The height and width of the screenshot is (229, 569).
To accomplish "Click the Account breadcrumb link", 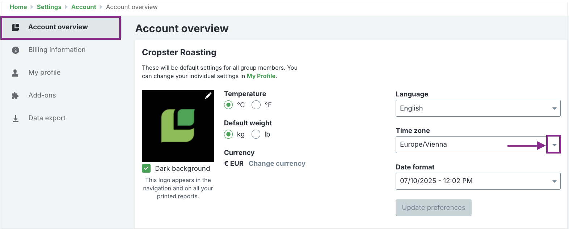I will (84, 7).
